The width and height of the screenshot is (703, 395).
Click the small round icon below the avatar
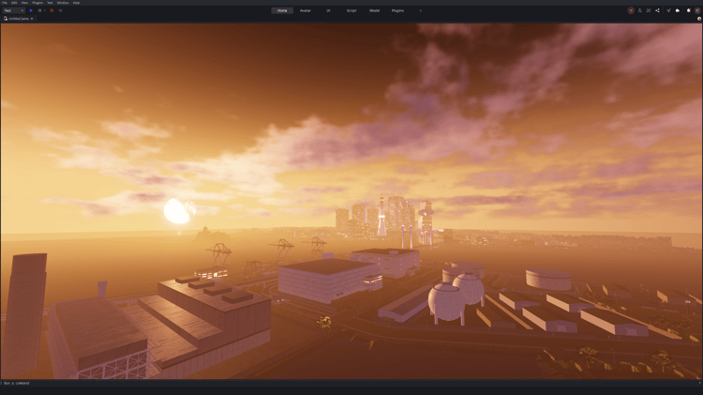pos(699,19)
